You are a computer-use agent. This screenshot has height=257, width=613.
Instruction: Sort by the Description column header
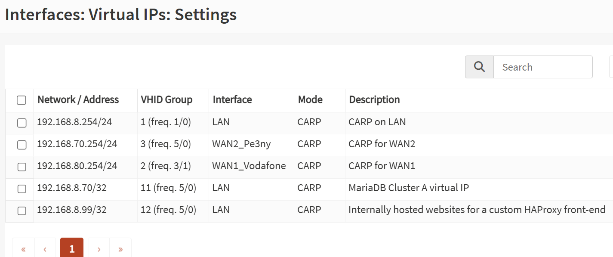(x=374, y=100)
